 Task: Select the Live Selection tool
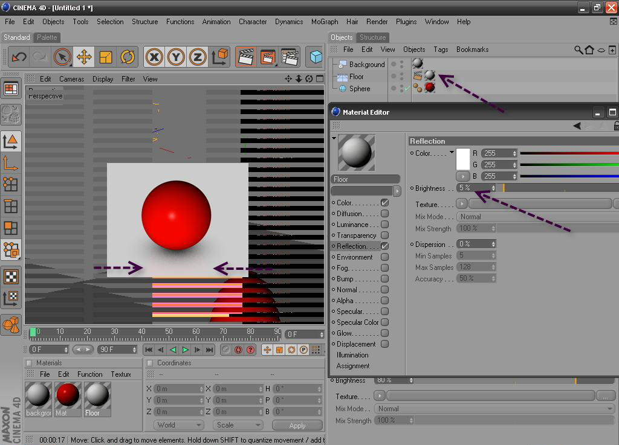62,57
